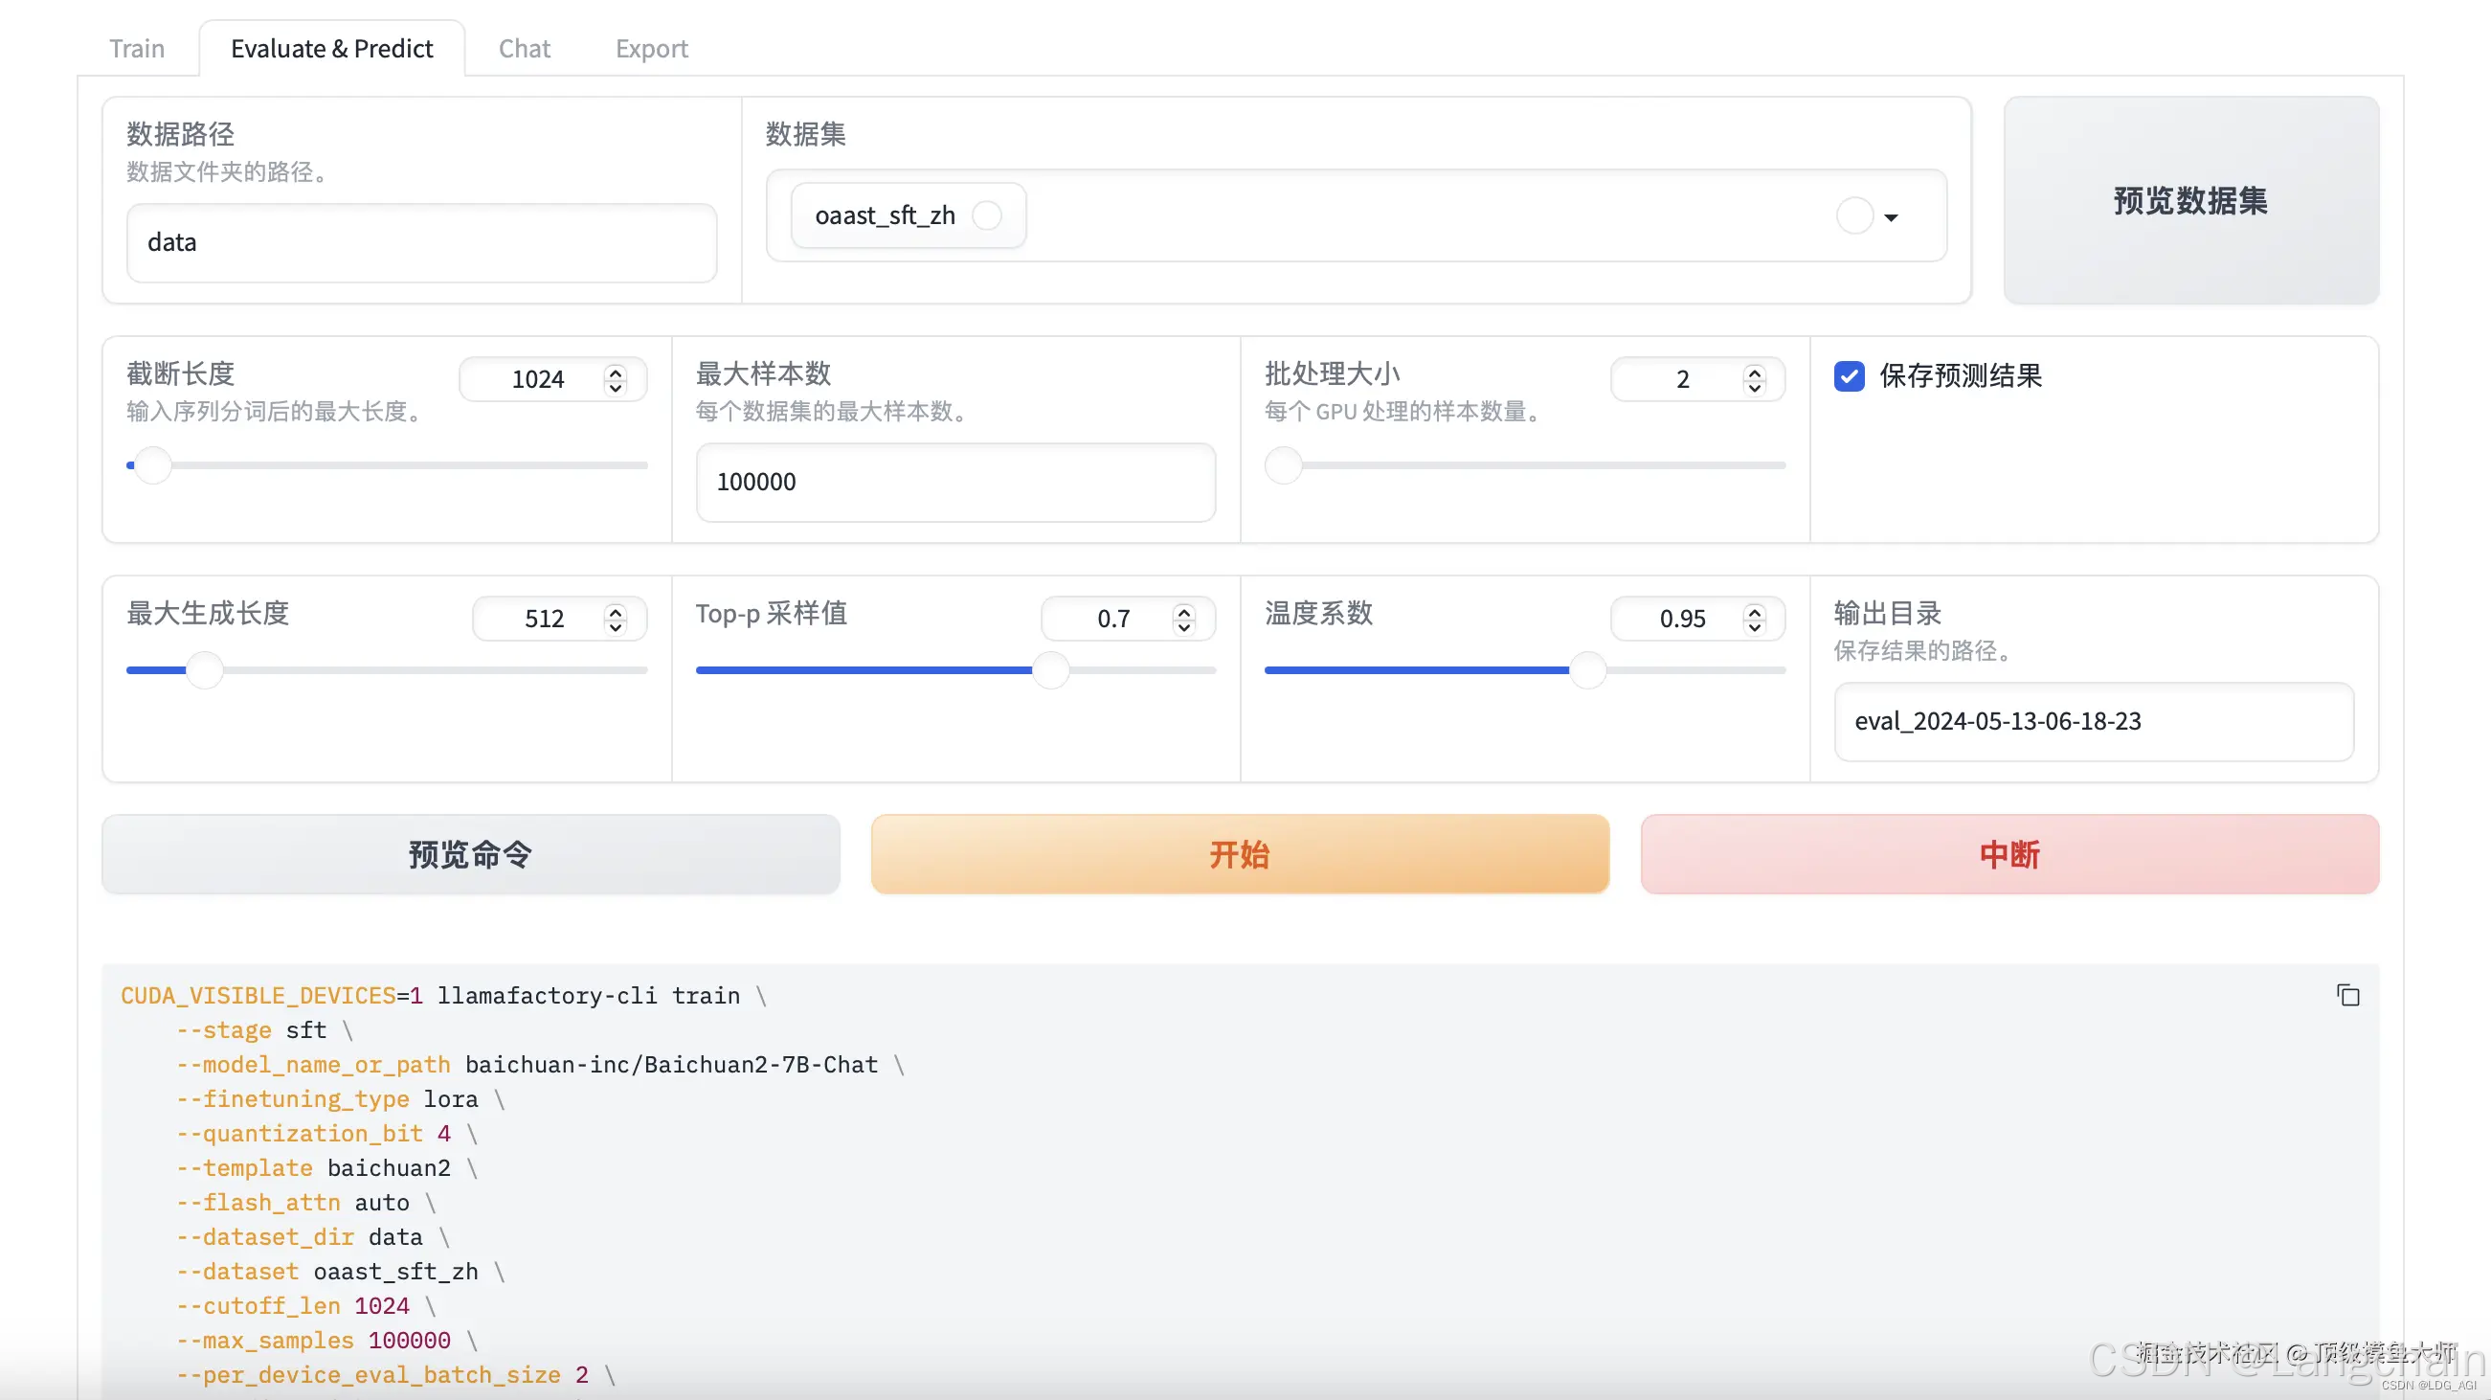Image resolution: width=2491 pixels, height=1400 pixels.
Task: Click the Top-p 采样值 slider handle
Action: (1050, 669)
